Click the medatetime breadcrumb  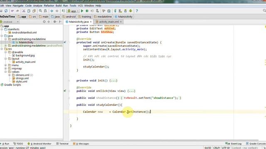[103, 17]
